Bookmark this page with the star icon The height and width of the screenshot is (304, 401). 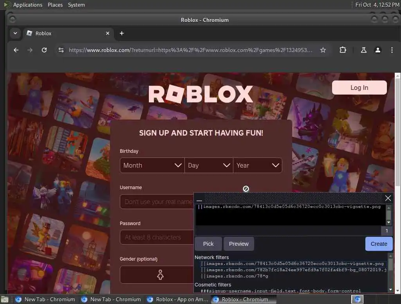point(323,50)
